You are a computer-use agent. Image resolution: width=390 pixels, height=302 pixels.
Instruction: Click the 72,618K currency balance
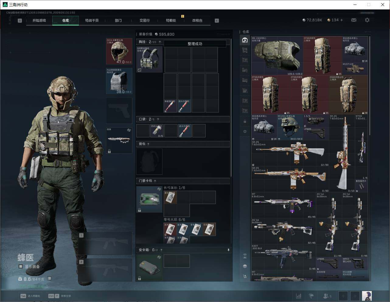tap(312, 20)
